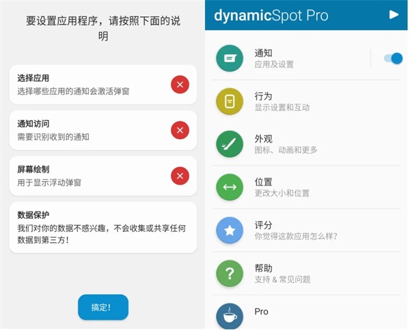Open the 选择应用 setup card
Image resolution: width=410 pixels, height=330 pixels.
[x=89, y=85]
